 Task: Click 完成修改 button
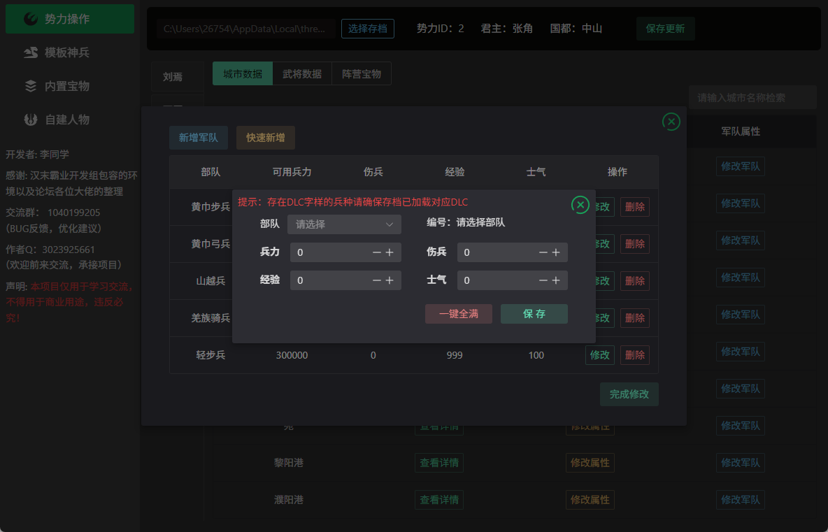coord(629,394)
